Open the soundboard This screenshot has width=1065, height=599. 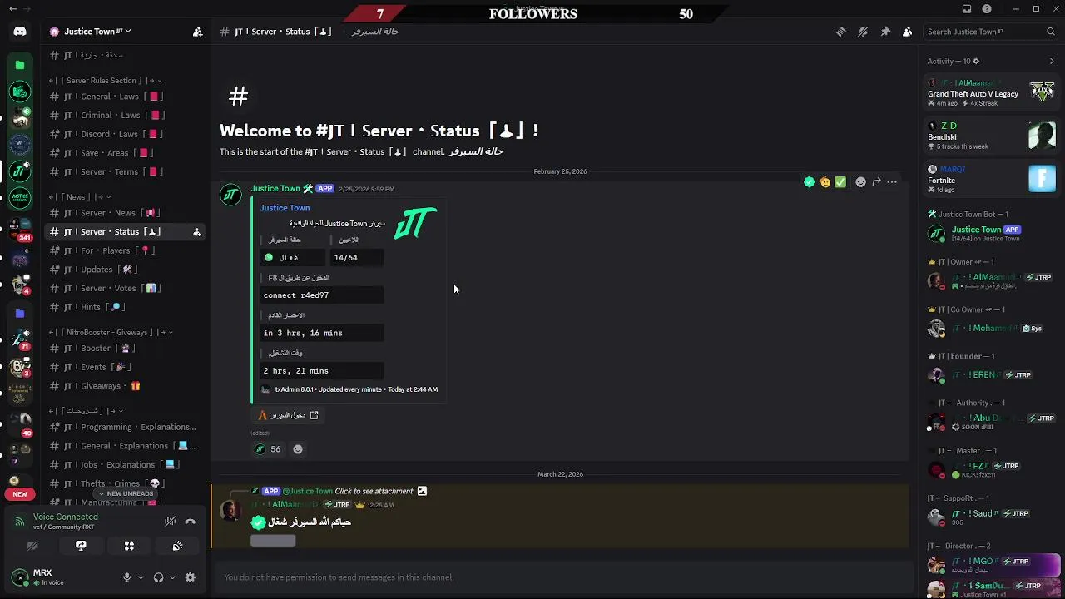click(177, 546)
